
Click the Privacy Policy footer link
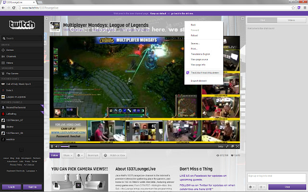coord(16,165)
